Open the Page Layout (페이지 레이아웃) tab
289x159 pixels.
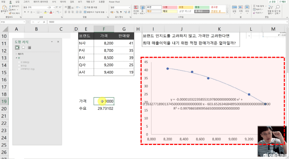tap(40, 2)
